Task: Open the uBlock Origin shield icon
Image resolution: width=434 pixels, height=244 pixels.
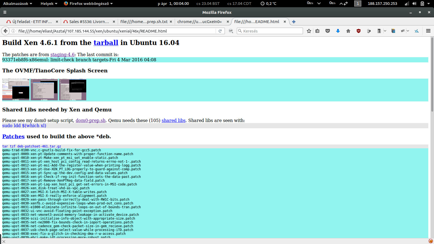Action: pyautogui.click(x=359, y=31)
